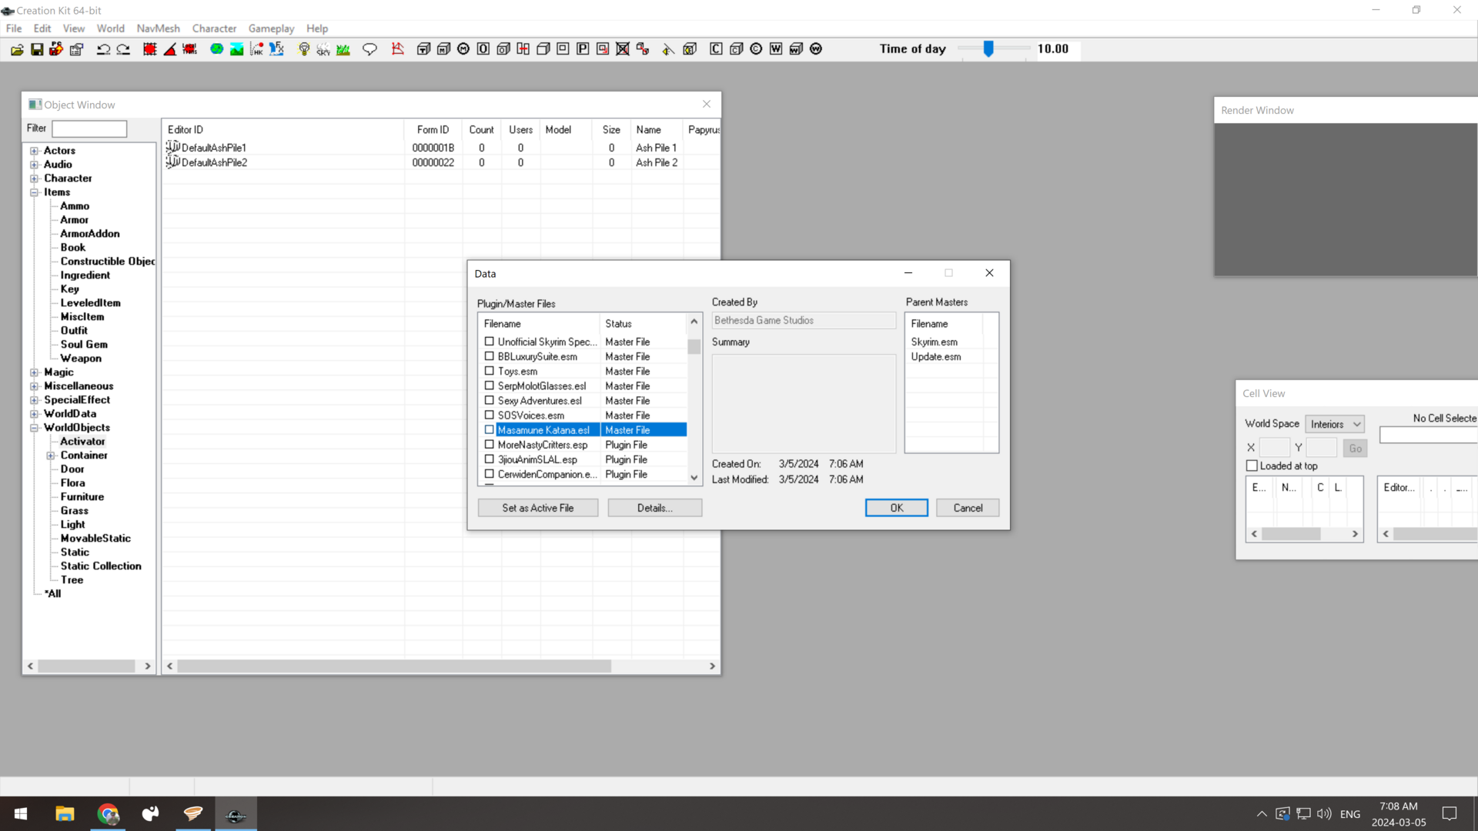Viewport: 1478px width, 831px height.
Task: Click the PC export toolbar icon
Action: [56, 49]
